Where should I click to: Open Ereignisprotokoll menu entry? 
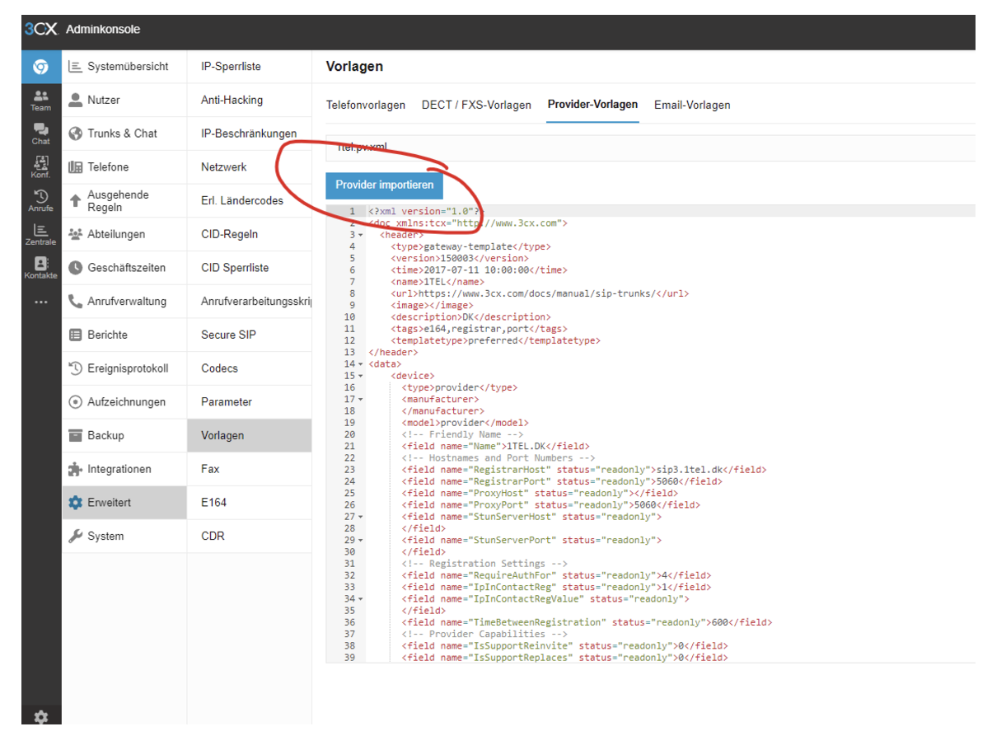(x=124, y=368)
